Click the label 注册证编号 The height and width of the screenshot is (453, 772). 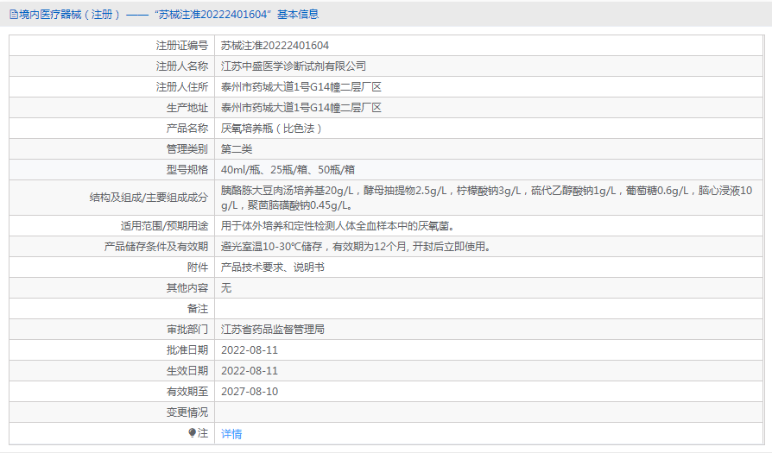tap(182, 46)
